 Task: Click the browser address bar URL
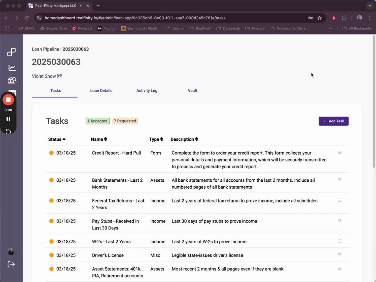pyautogui.click(x=135, y=18)
